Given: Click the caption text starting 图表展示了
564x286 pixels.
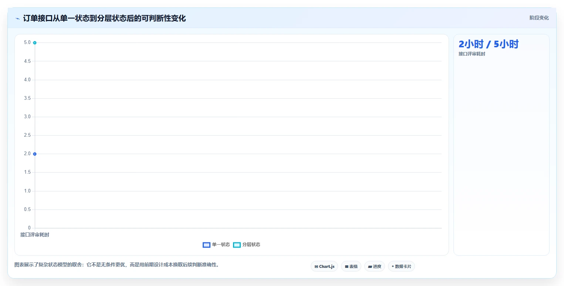Looking at the screenshot, I should [116, 265].
